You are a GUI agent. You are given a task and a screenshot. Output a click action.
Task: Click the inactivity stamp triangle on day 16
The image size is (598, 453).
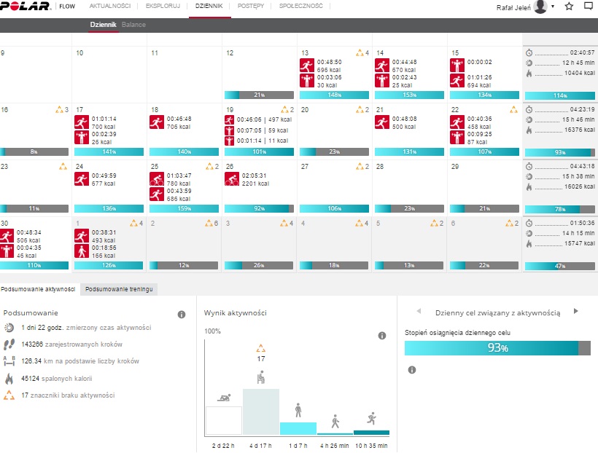tap(59, 110)
